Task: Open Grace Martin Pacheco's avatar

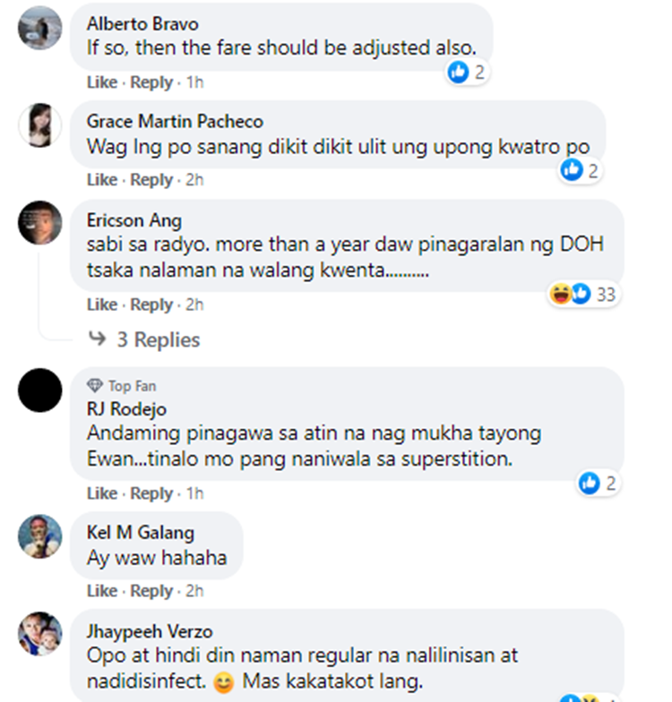Action: pos(39,125)
